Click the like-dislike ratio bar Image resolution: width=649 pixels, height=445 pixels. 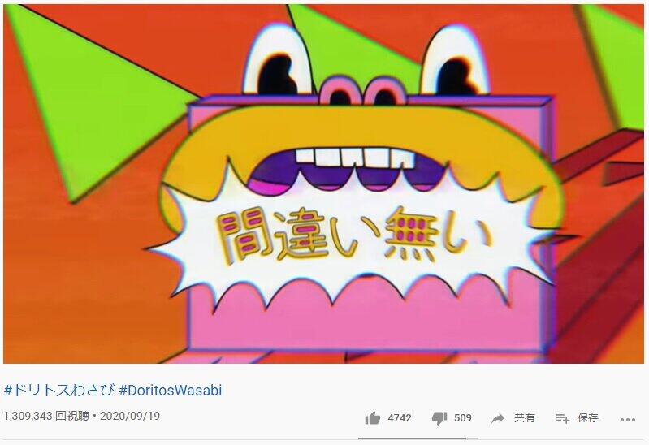[418, 438]
